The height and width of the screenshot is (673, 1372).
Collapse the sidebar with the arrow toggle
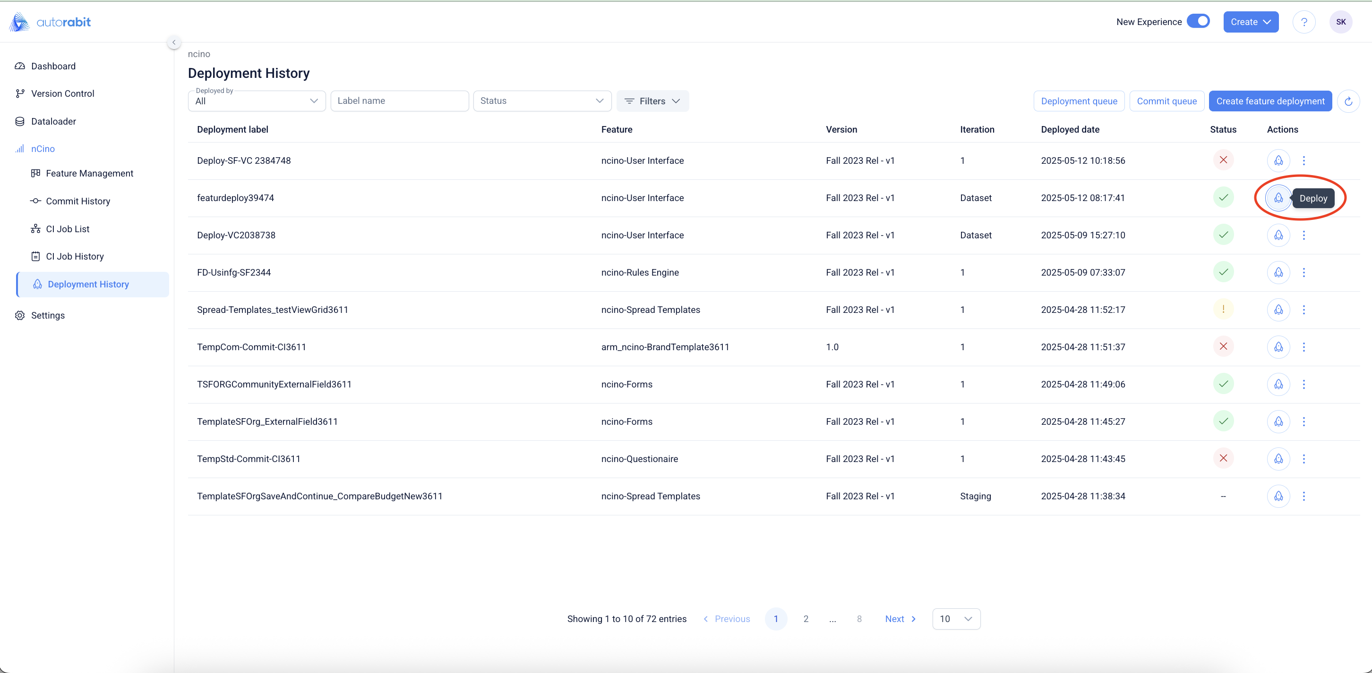174,42
